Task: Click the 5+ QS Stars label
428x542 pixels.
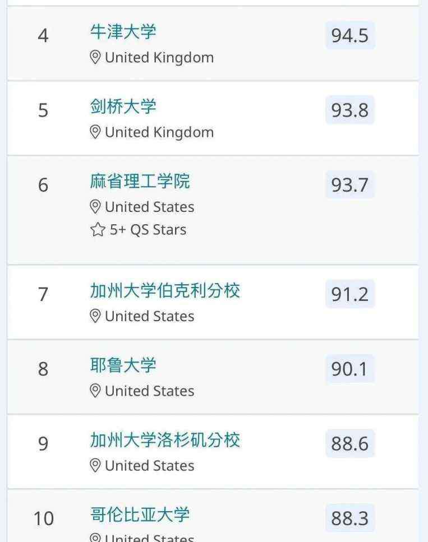Action: 148,229
